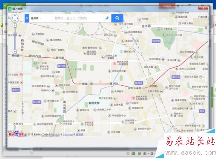Image resolution: width=216 pixels, height=159 pixels.
Task: Click the 郑州四十四中 school label
Action: point(144,129)
